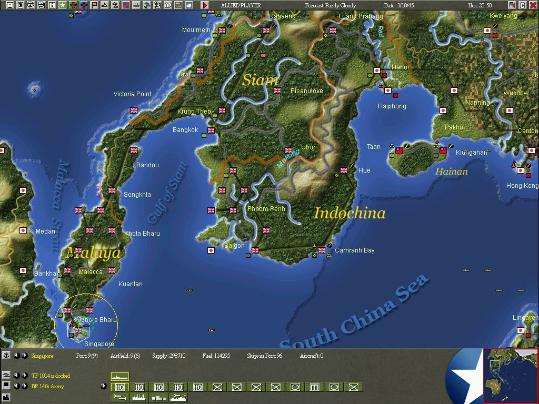
Task: Select the Hue base flag
Action: point(344,170)
